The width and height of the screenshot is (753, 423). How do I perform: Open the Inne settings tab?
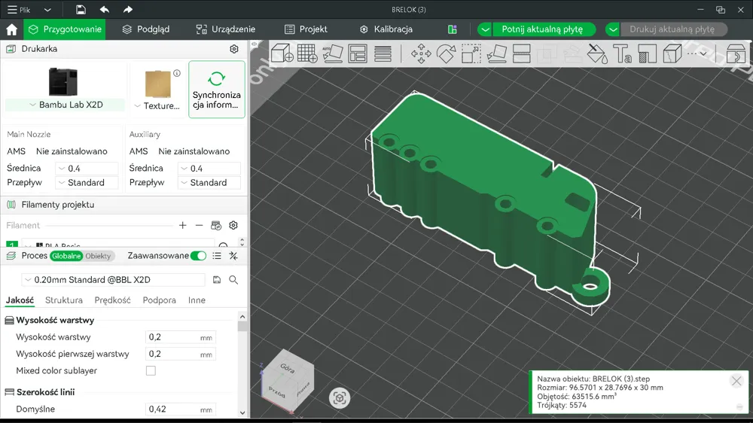[x=197, y=300]
